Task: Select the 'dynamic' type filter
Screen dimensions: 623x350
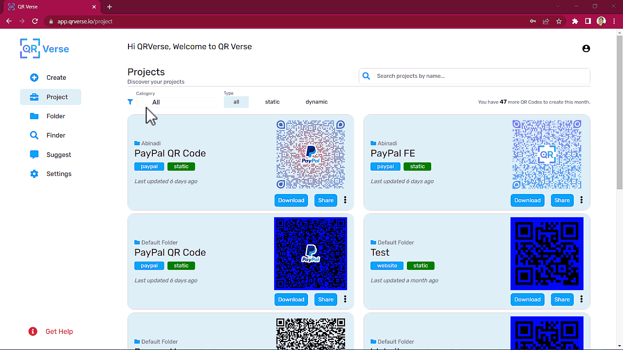Action: pyautogui.click(x=316, y=102)
